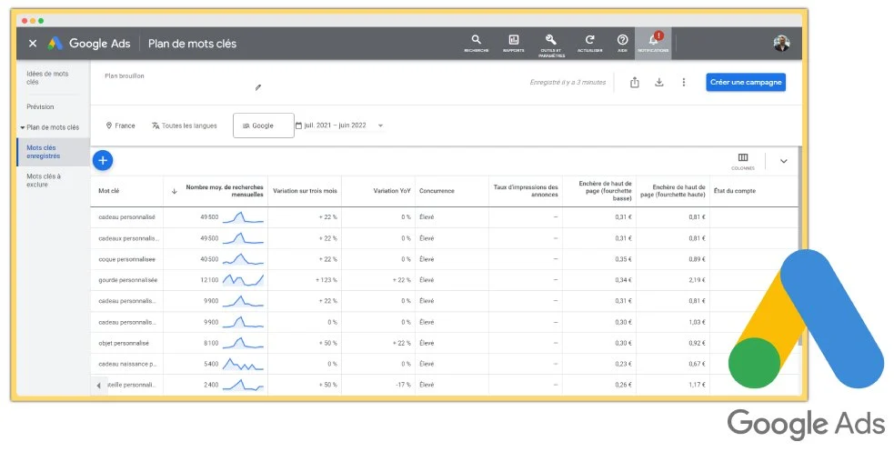Screen dimensions: 894x452
Task: Select the cadeau naissance keyword row
Action: [127, 364]
